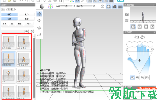The width and height of the screenshot is (157, 101).
Task: Close the hand pose settings panel
Action: pyautogui.click(x=155, y=32)
